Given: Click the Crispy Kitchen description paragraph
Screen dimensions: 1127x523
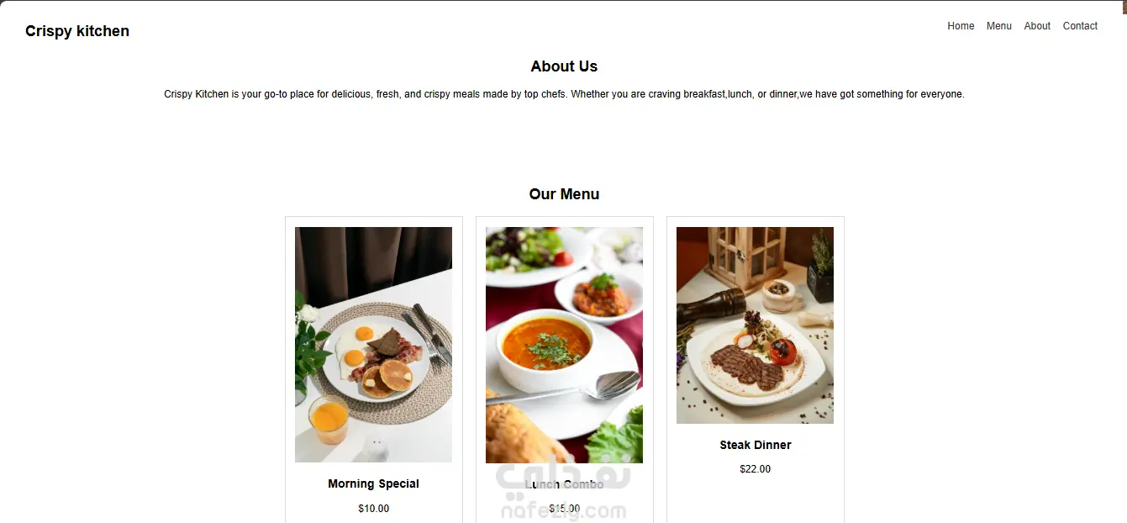Looking at the screenshot, I should pos(564,94).
